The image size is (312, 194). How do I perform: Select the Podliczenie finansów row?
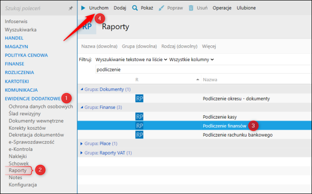(x=194, y=126)
